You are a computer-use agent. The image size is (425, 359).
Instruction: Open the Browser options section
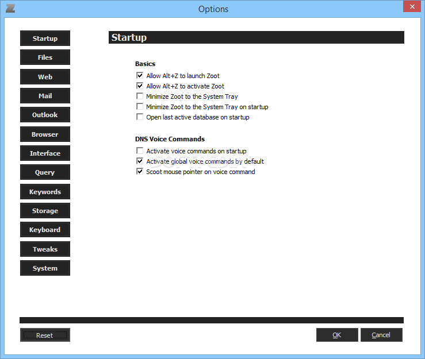(45, 134)
